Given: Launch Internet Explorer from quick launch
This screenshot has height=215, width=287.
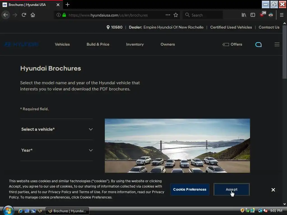Looking at the screenshot, I should coord(20,211).
